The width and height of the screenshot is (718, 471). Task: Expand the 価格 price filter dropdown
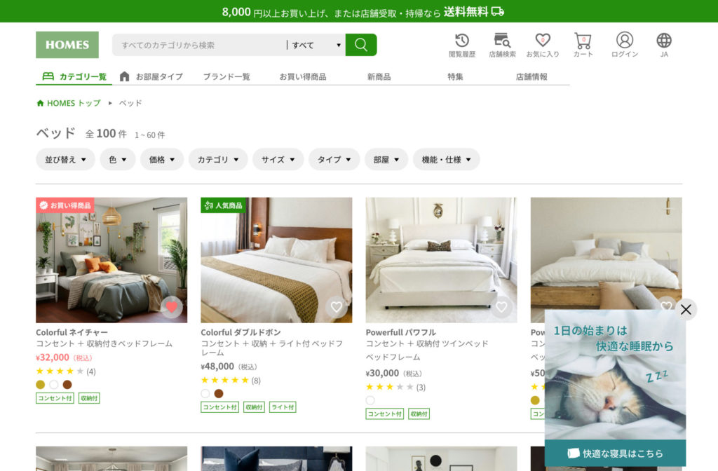[161, 159]
